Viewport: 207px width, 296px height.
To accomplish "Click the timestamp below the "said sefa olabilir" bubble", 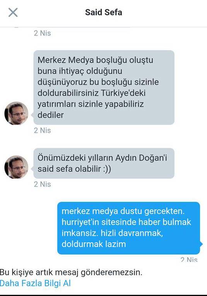I will 43,184.
